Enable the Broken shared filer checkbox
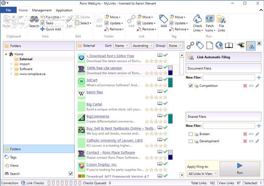This screenshot has height=186, width=264. [191, 134]
